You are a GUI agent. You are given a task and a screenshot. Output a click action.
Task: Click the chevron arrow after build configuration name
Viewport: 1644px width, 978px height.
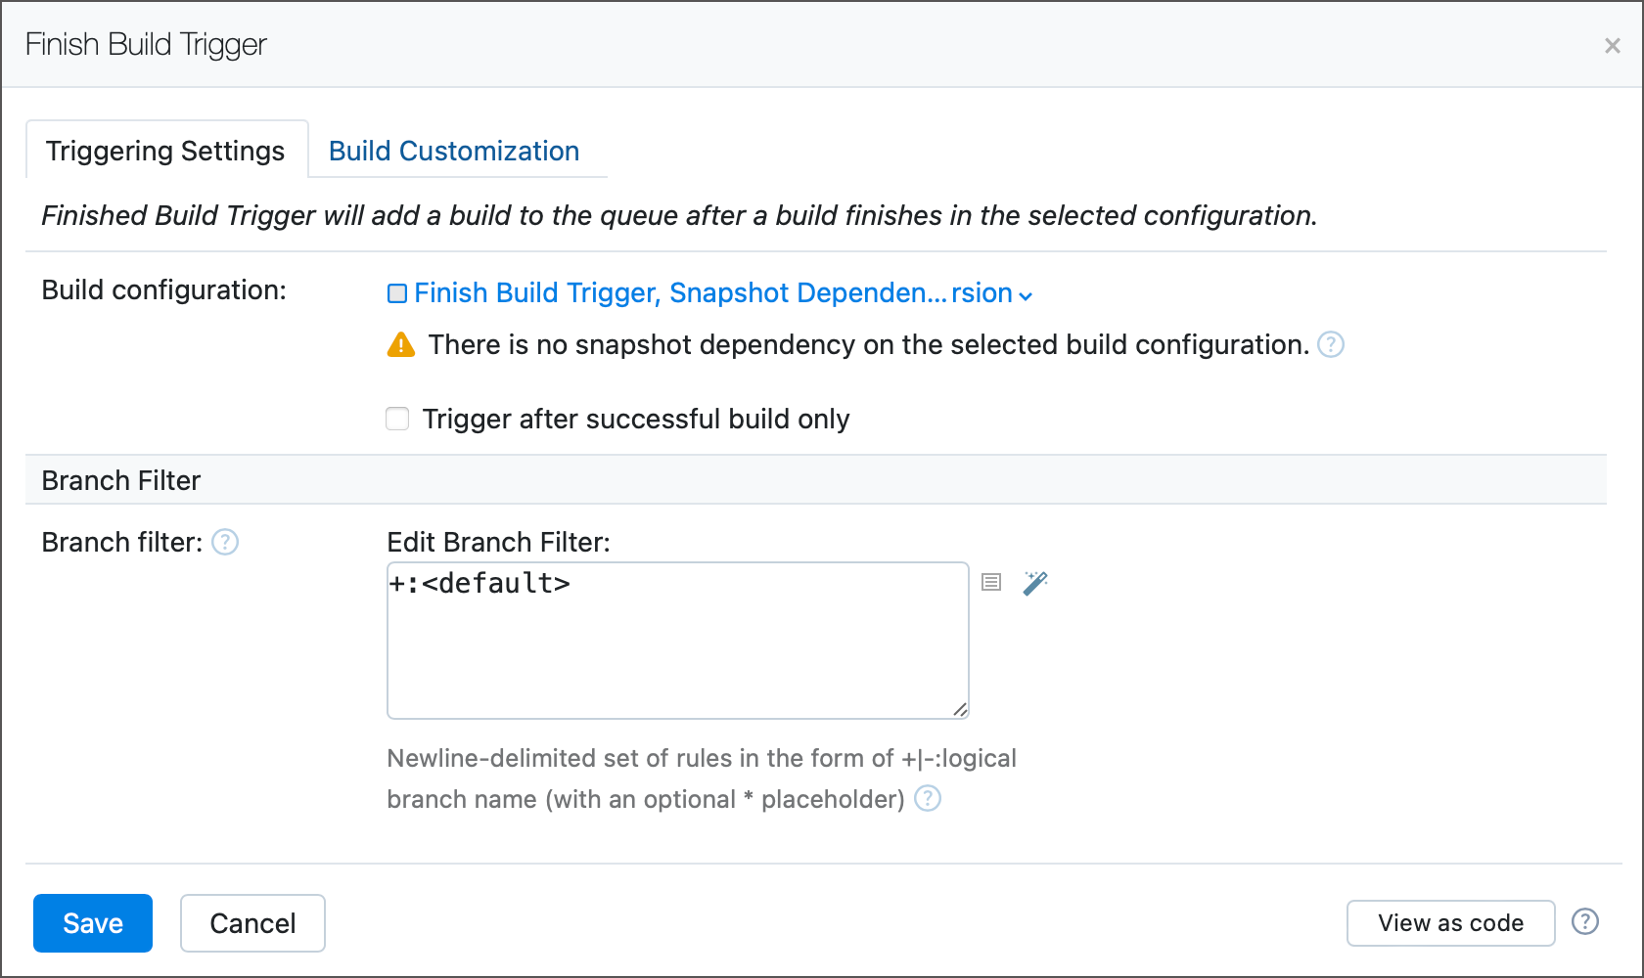(x=1026, y=295)
